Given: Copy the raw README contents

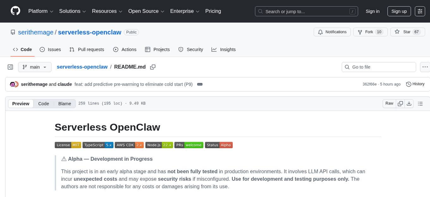Looking at the screenshot, I should click(400, 103).
